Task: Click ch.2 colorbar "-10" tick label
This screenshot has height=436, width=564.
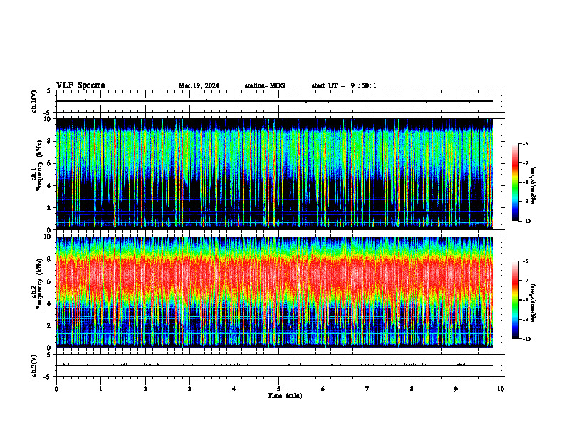Action: 527,339
